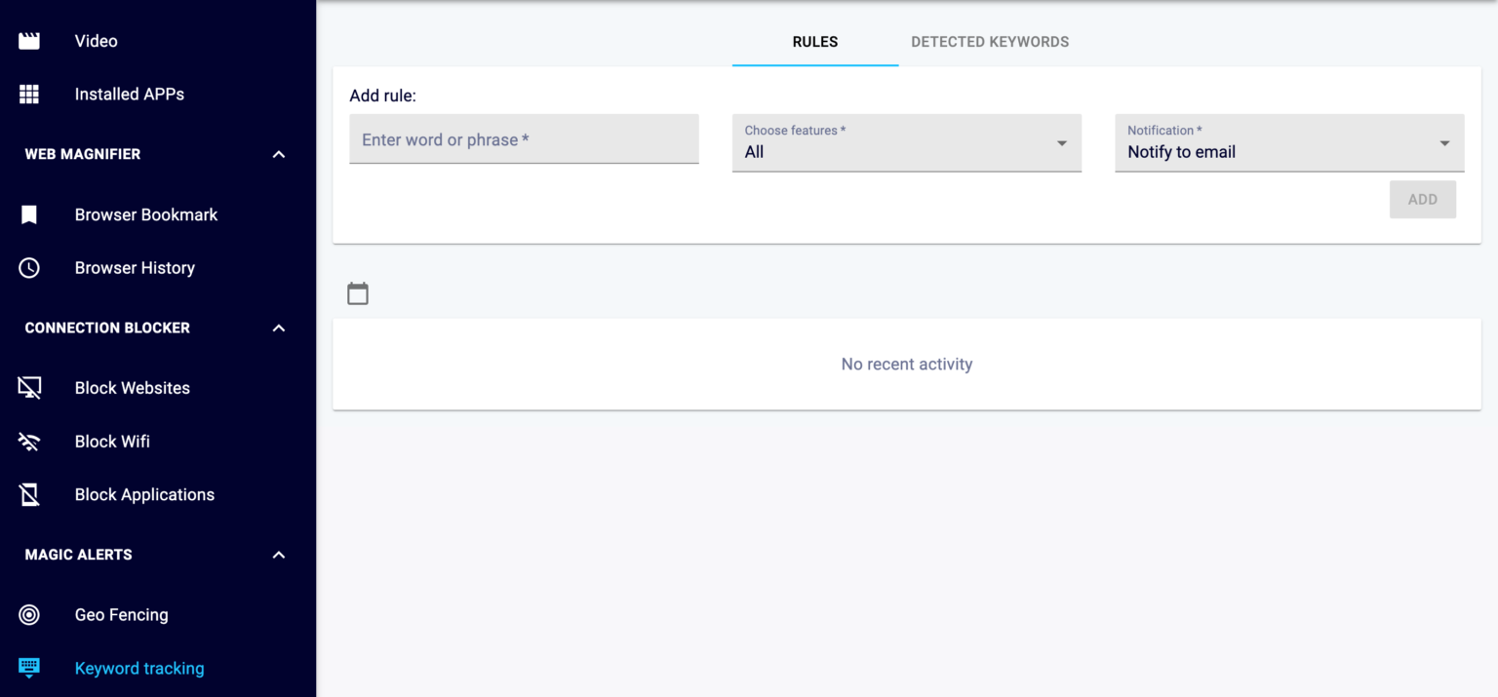
Task: Open the Notification dropdown
Action: coord(1444,143)
